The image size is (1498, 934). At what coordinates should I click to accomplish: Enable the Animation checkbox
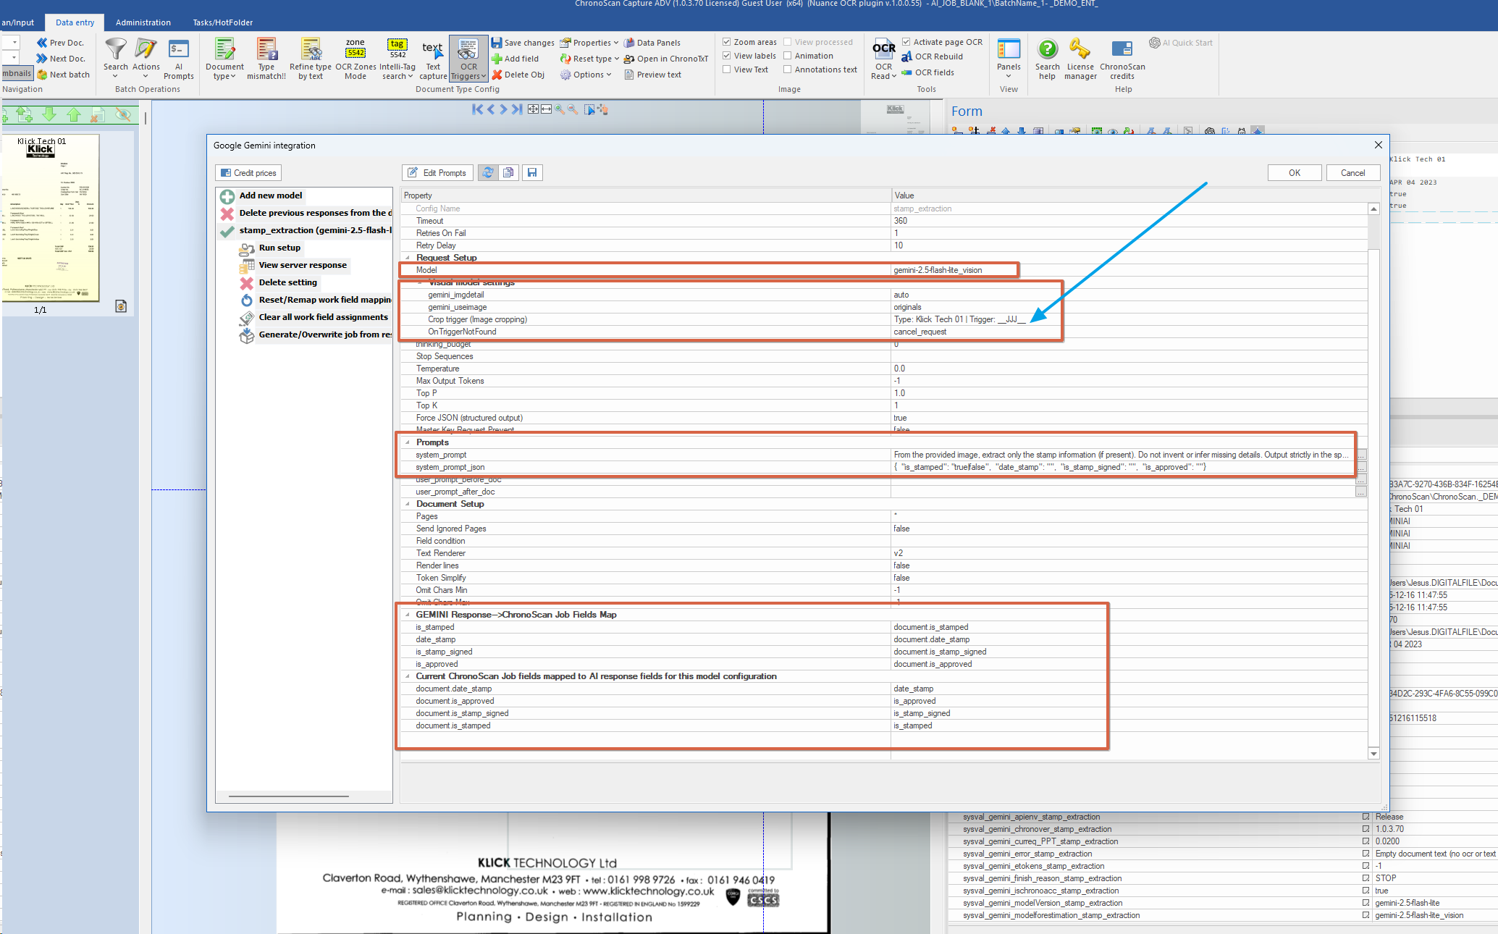[x=787, y=56]
